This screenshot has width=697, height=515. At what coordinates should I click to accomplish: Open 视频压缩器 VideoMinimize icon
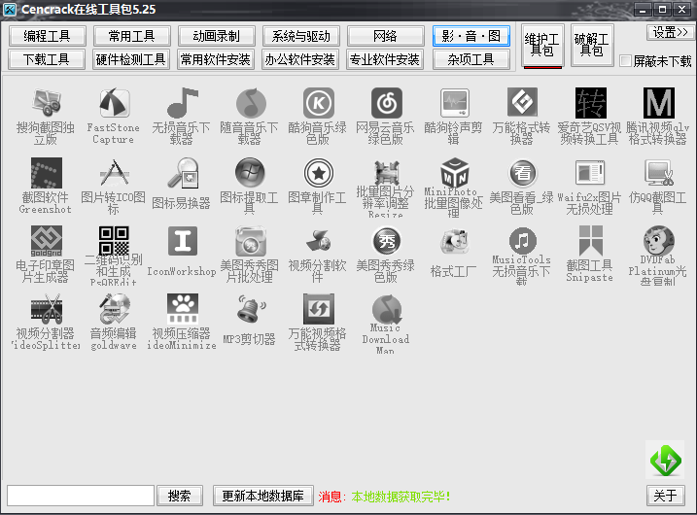[x=182, y=309]
